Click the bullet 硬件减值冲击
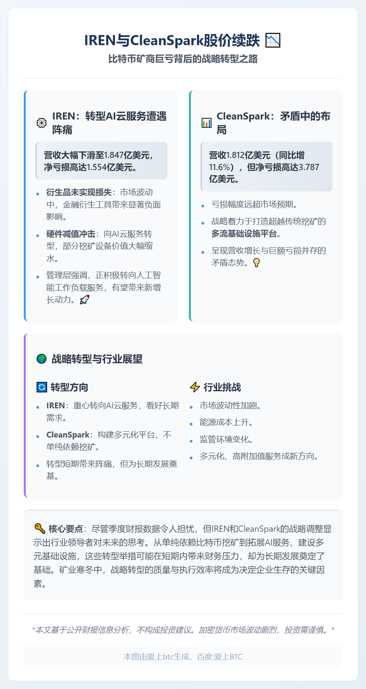This screenshot has width=366, height=689. [99, 246]
